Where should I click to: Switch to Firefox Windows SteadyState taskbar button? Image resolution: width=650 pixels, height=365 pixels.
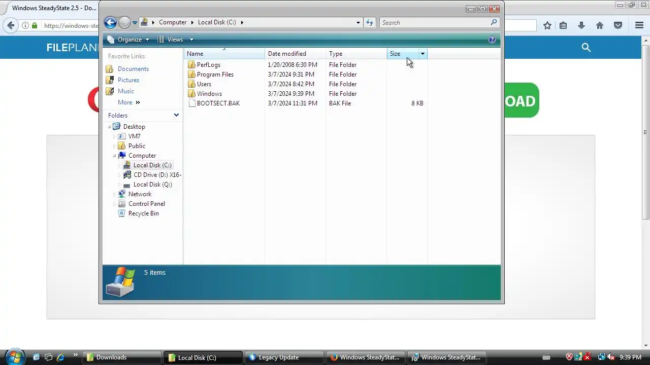(366, 357)
